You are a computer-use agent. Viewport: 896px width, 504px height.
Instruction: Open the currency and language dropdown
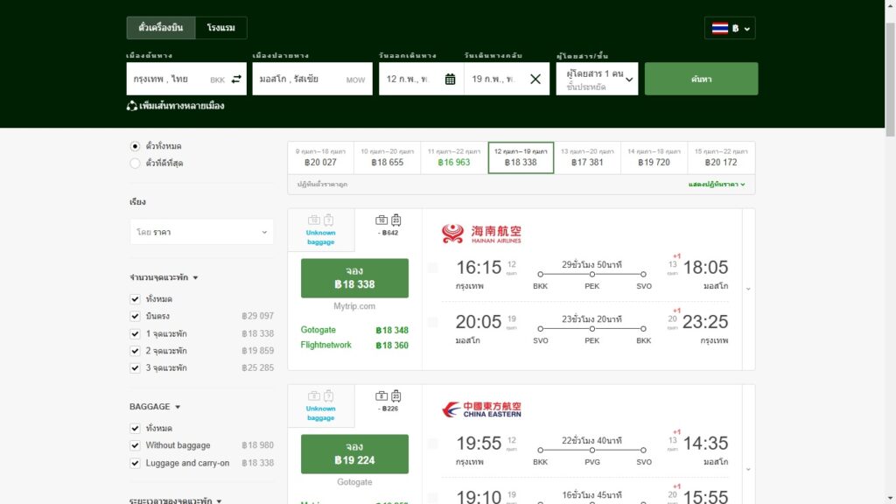point(730,28)
